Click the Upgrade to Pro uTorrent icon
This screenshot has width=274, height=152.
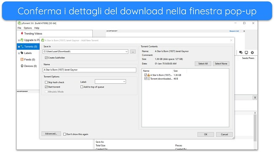tap(22, 40)
